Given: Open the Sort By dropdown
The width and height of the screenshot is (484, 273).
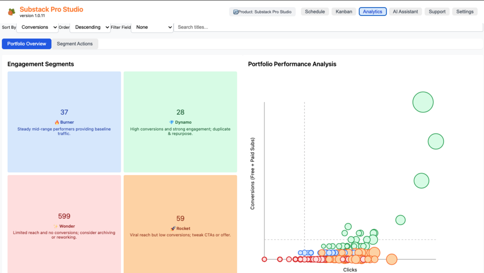Looking at the screenshot, I should click(x=38, y=27).
